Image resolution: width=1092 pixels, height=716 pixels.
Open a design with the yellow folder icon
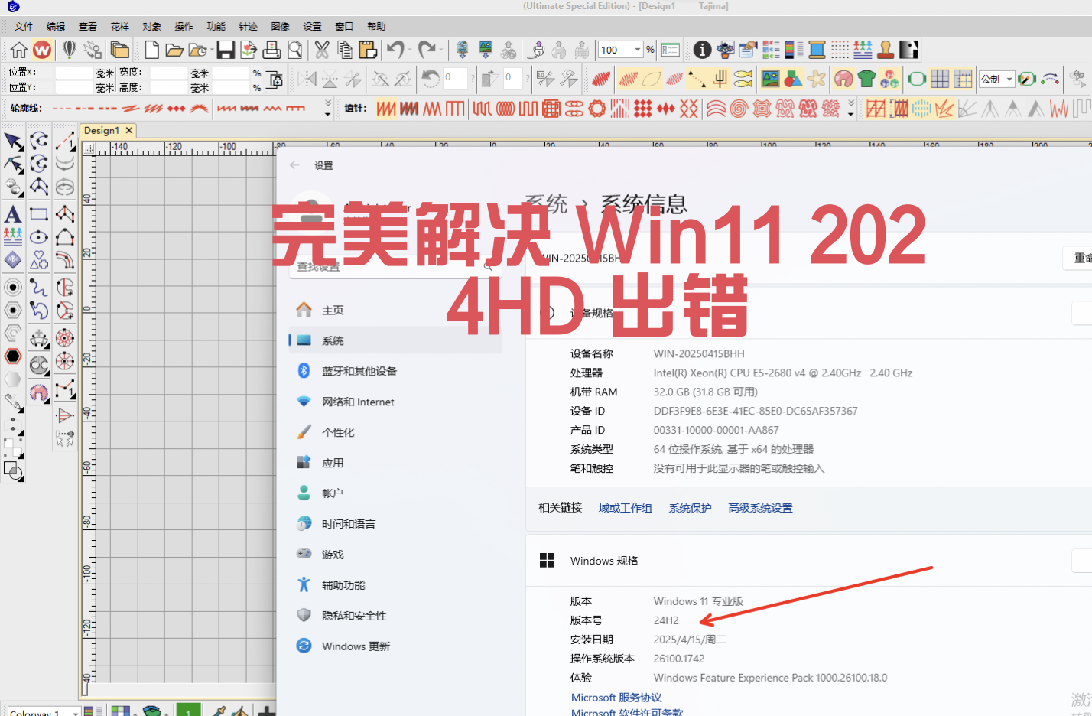click(x=174, y=50)
